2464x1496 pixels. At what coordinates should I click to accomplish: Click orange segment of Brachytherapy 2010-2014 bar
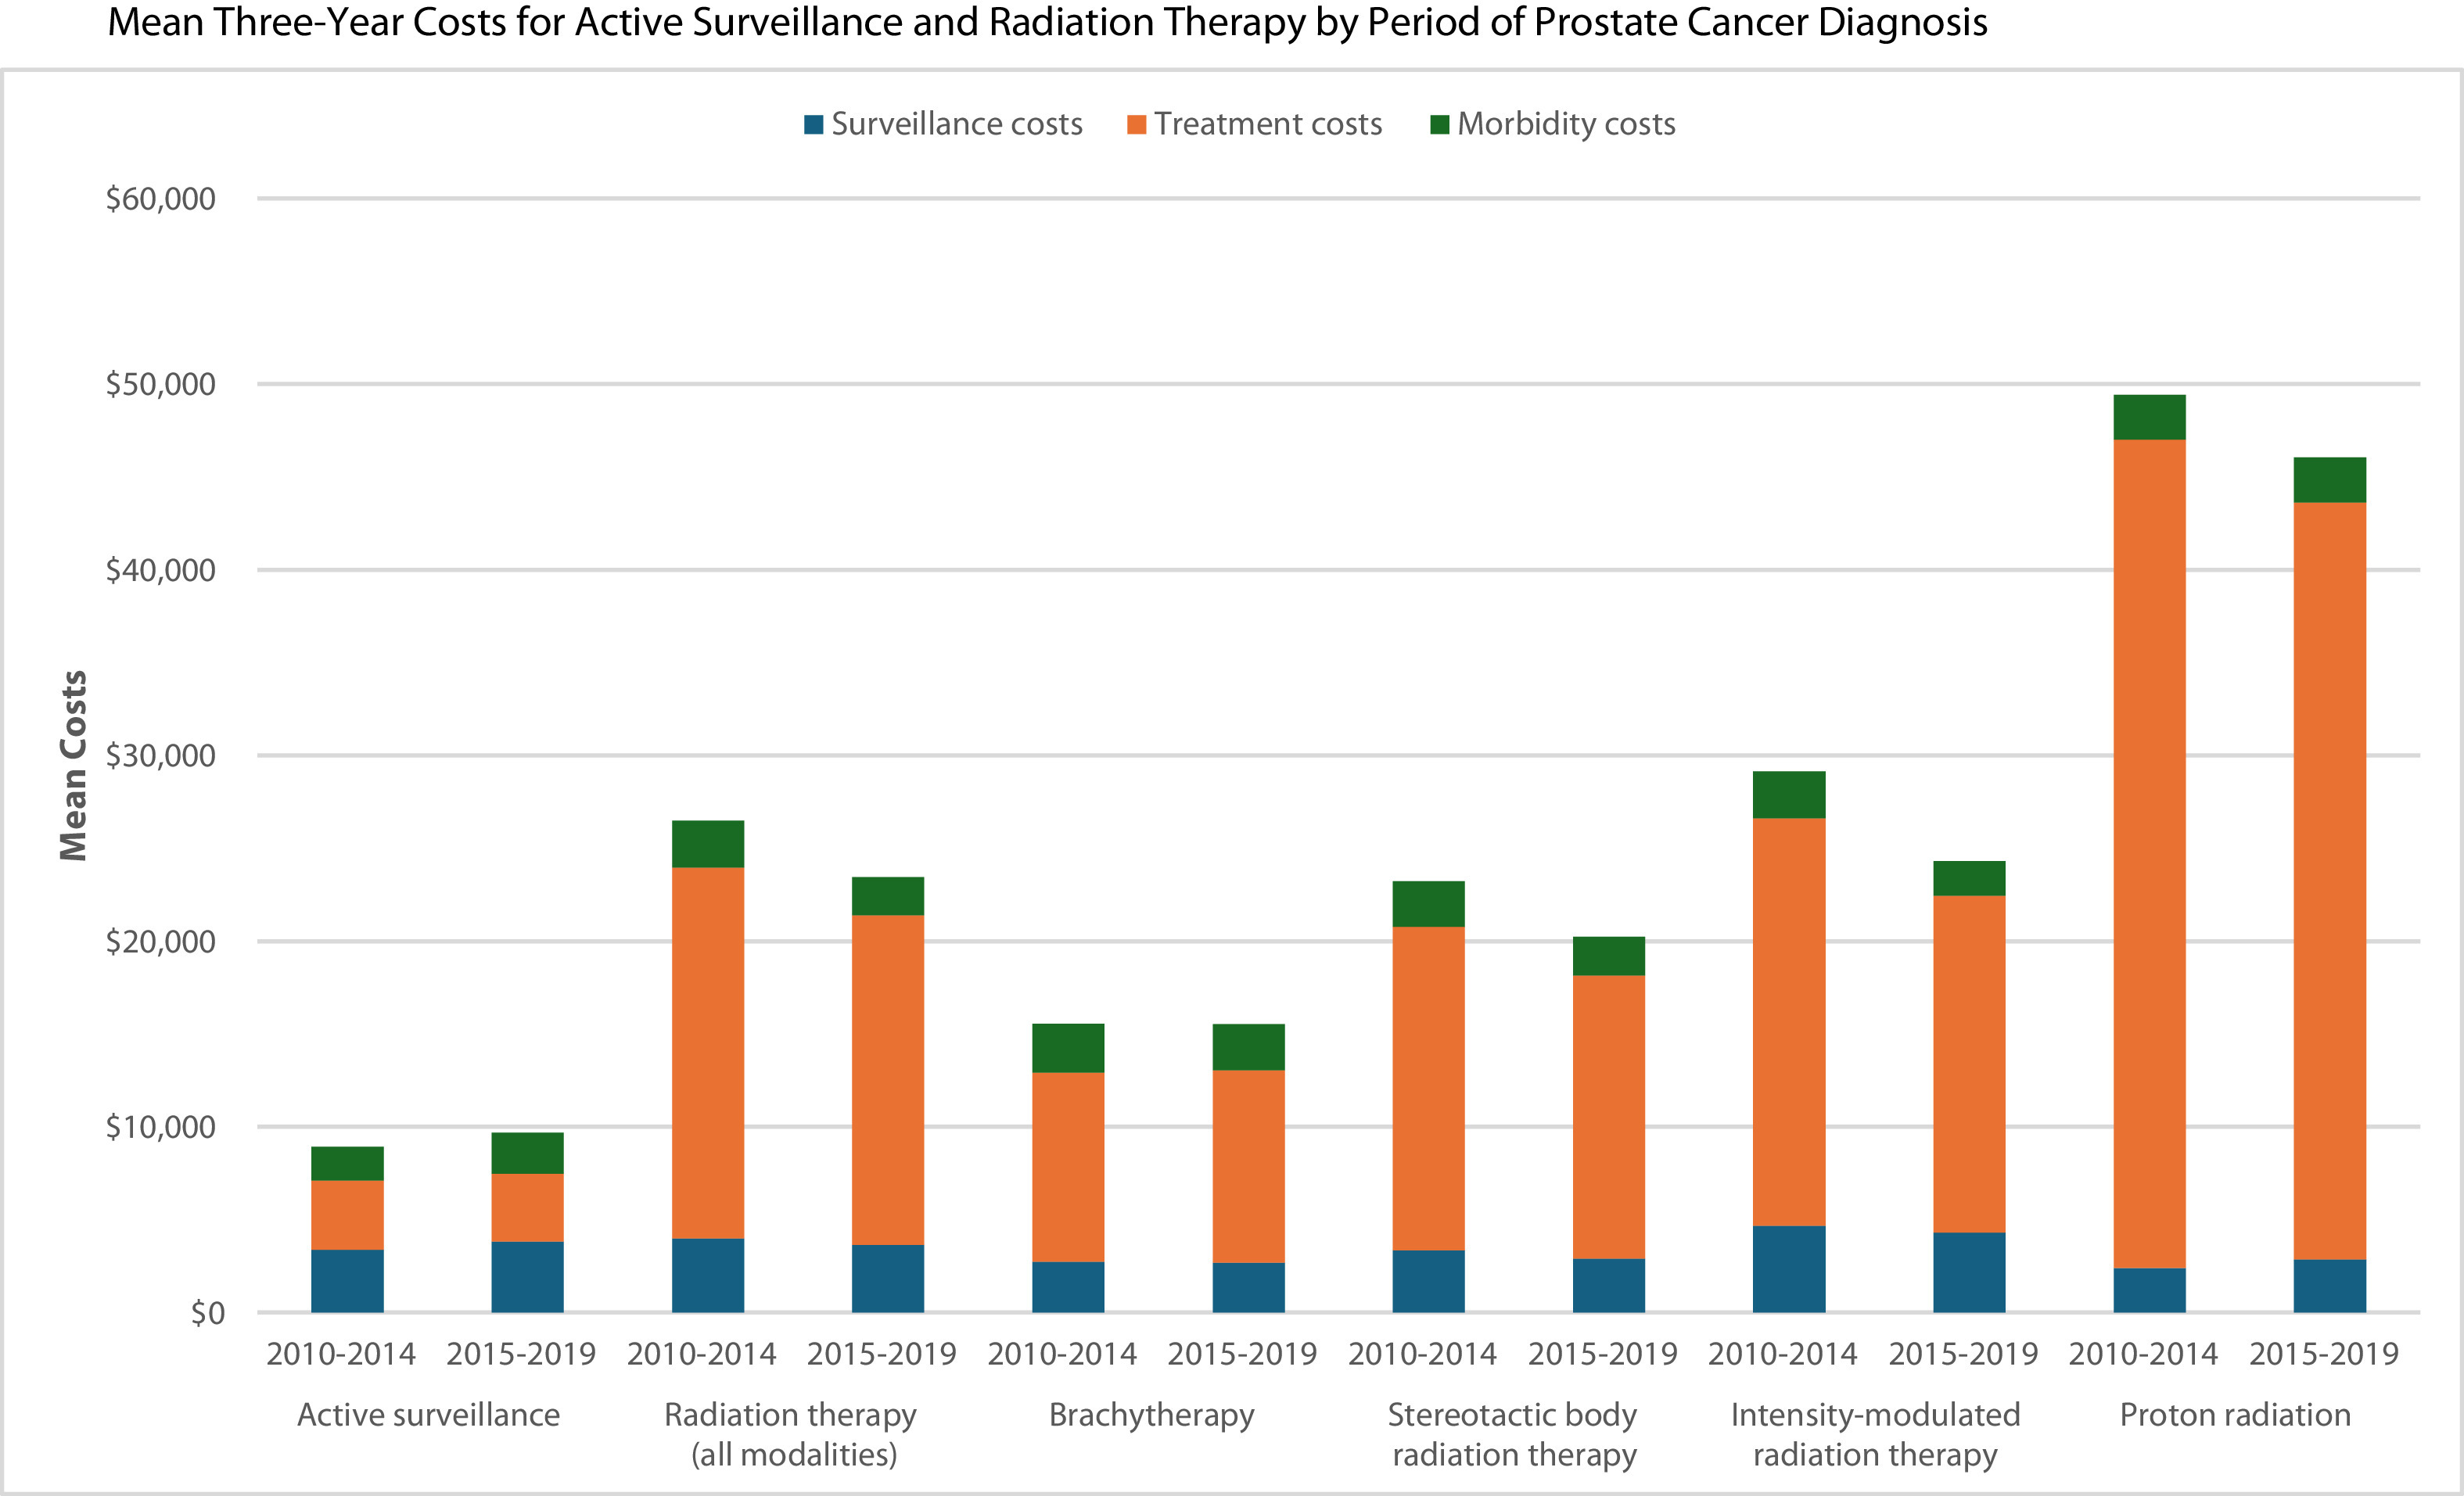[x=1068, y=1167]
